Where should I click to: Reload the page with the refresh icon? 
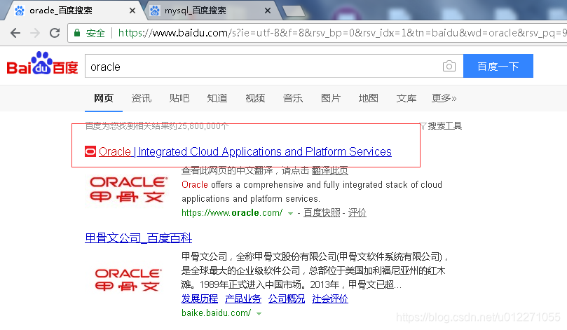coord(55,33)
